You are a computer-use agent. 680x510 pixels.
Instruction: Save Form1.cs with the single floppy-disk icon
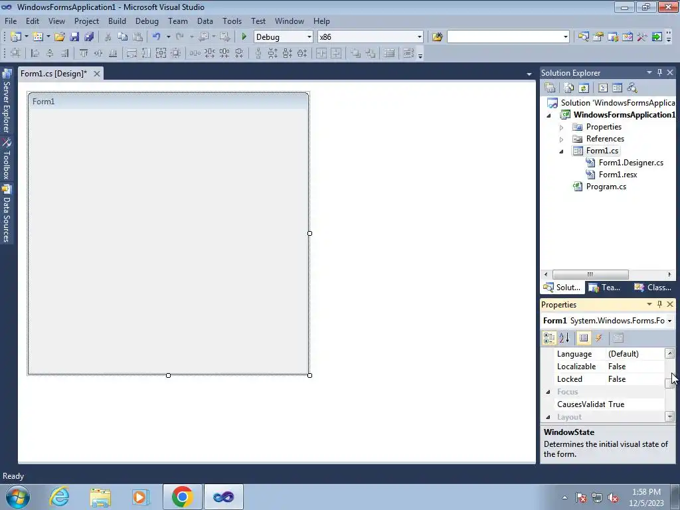[74, 37]
